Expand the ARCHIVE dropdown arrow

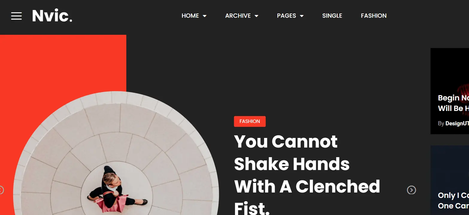coord(256,16)
